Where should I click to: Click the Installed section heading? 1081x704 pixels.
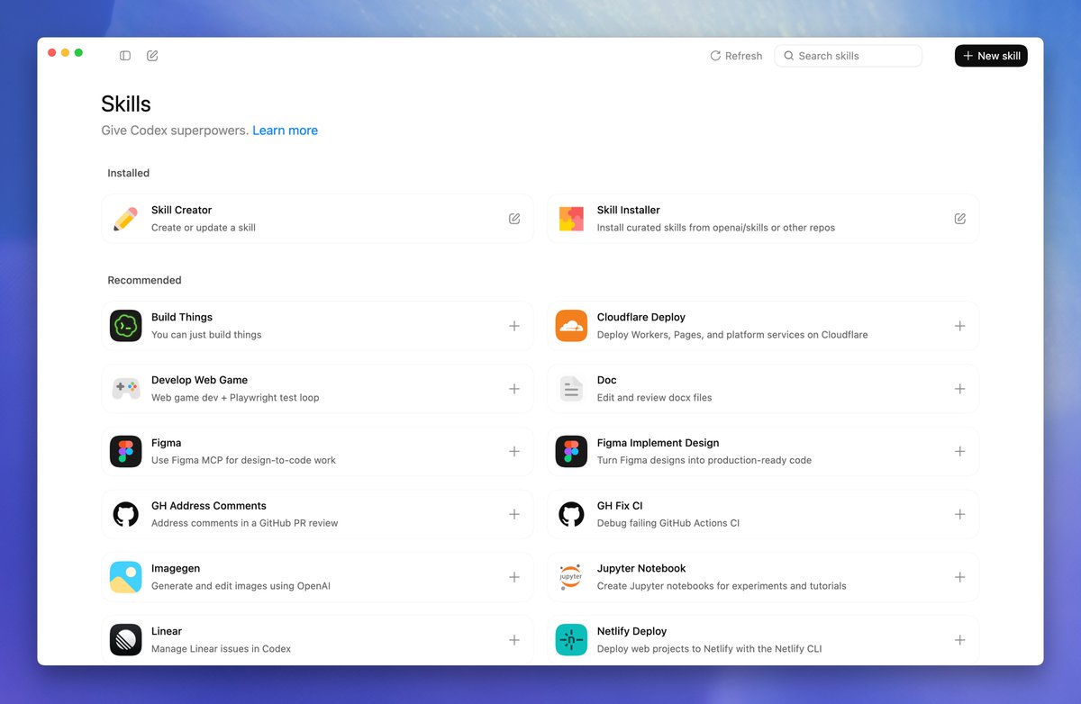(x=128, y=173)
